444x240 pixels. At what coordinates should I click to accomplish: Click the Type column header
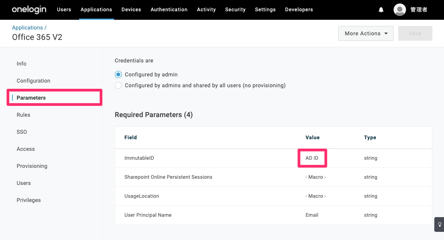click(x=370, y=138)
